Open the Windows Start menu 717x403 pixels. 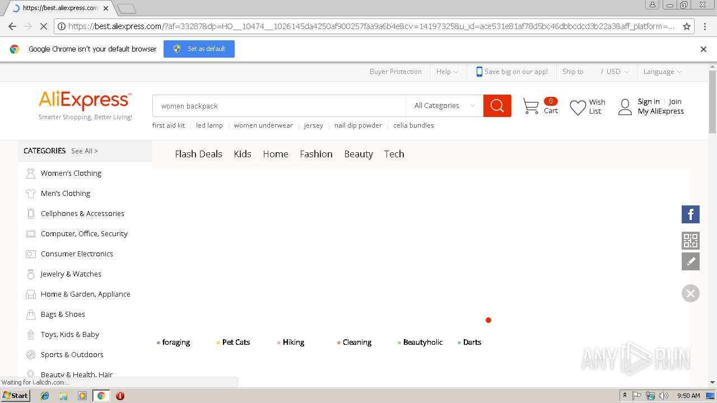click(16, 396)
